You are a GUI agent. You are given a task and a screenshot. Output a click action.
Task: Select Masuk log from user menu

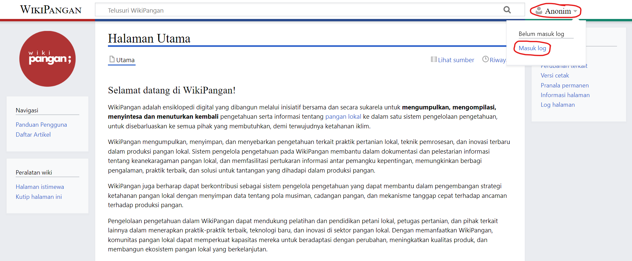pyautogui.click(x=532, y=48)
